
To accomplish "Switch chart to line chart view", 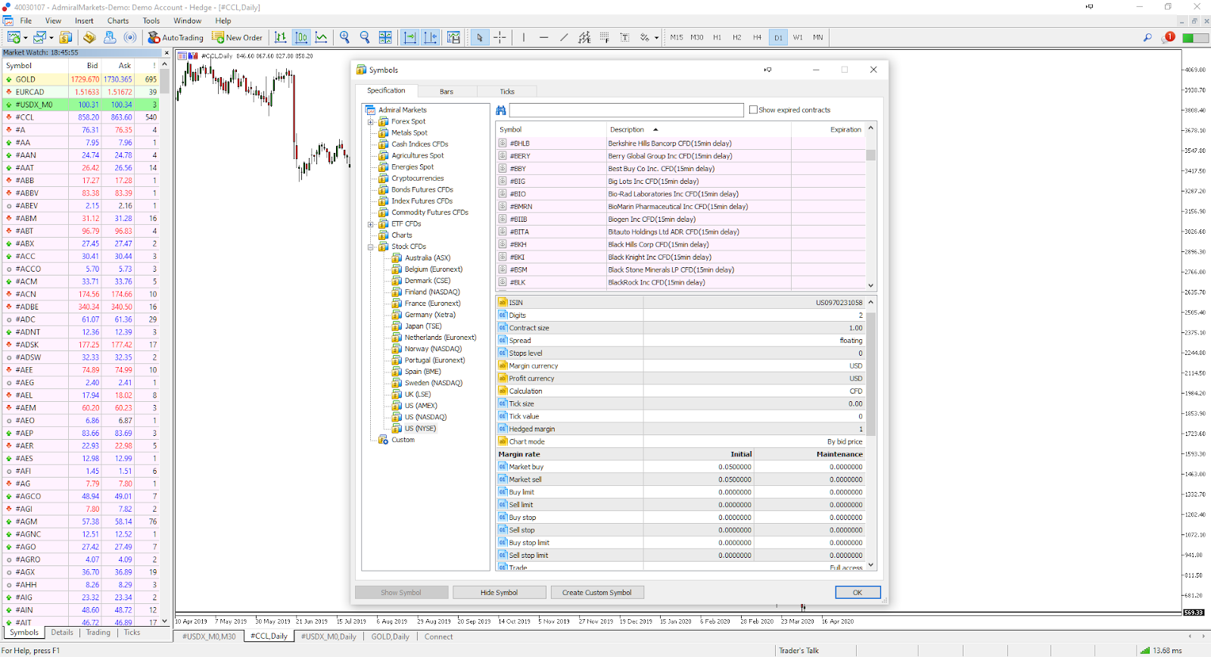I will (322, 37).
